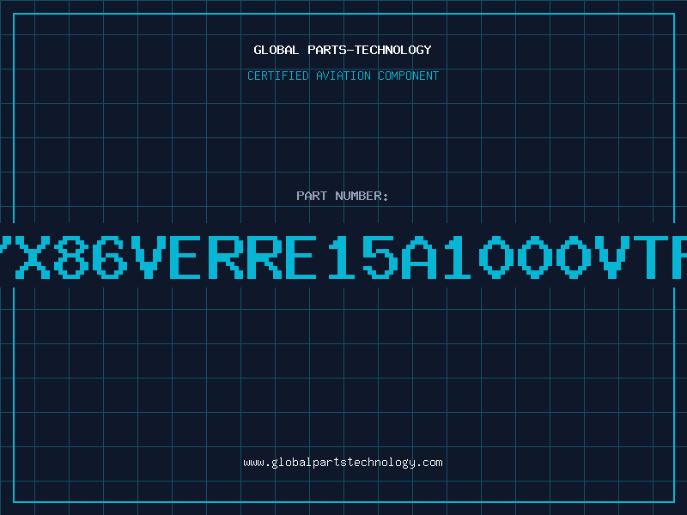687x515 pixels.
Task: Select the NUMBER: label text
Action: tap(362, 196)
